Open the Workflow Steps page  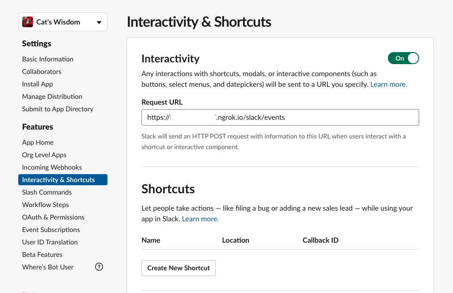pyautogui.click(x=45, y=205)
